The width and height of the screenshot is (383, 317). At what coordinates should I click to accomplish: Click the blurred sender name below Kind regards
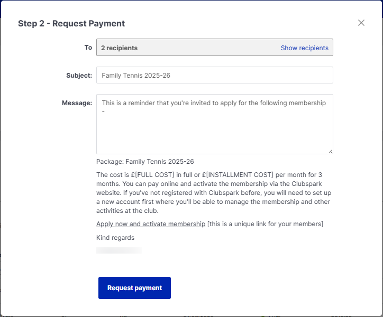pos(118,250)
